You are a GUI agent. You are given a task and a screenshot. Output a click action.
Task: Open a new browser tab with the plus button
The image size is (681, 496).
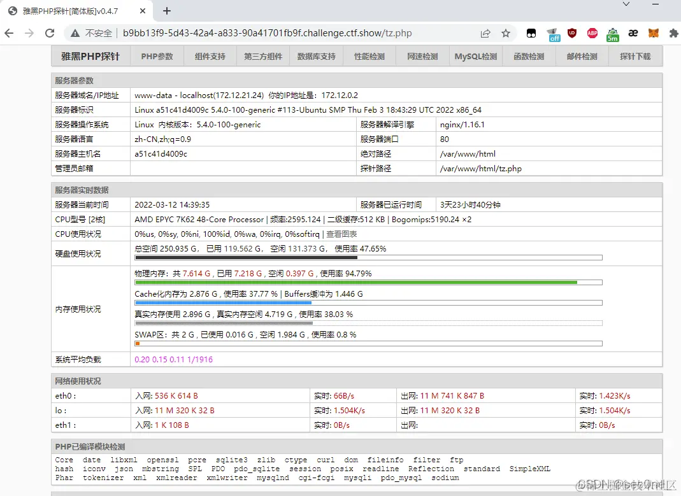(x=167, y=11)
